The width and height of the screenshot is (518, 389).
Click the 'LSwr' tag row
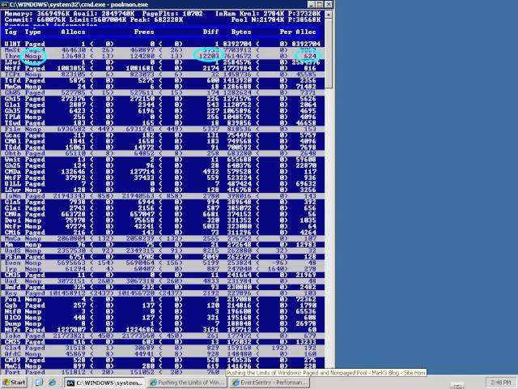162,190
